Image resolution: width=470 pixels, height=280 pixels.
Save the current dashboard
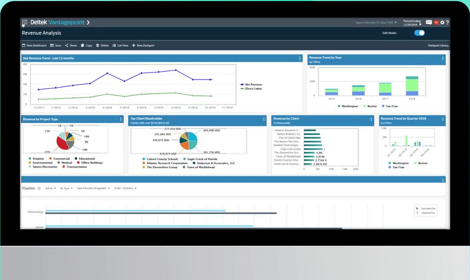point(56,46)
